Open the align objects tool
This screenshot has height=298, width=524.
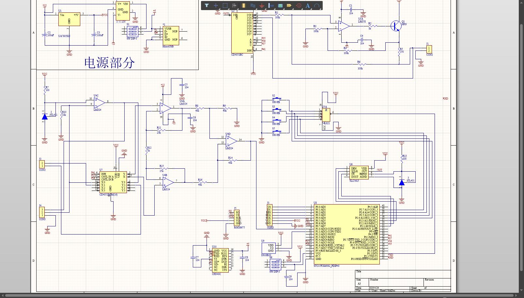[x=234, y=6]
